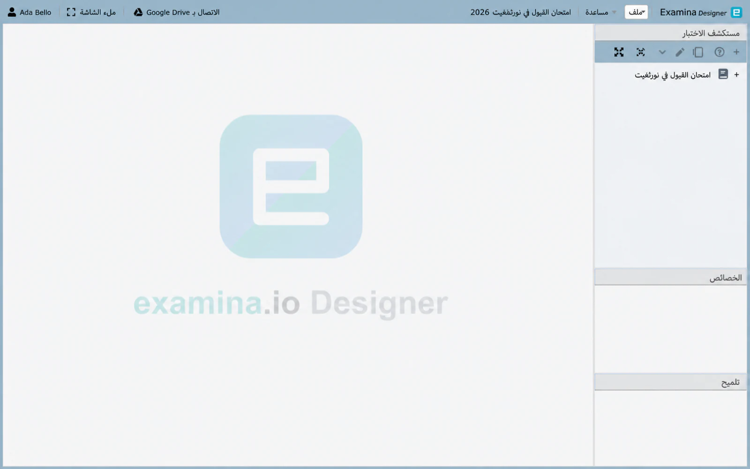Click the تلميح panel header
Image resolution: width=750 pixels, height=469 pixels.
click(670, 382)
